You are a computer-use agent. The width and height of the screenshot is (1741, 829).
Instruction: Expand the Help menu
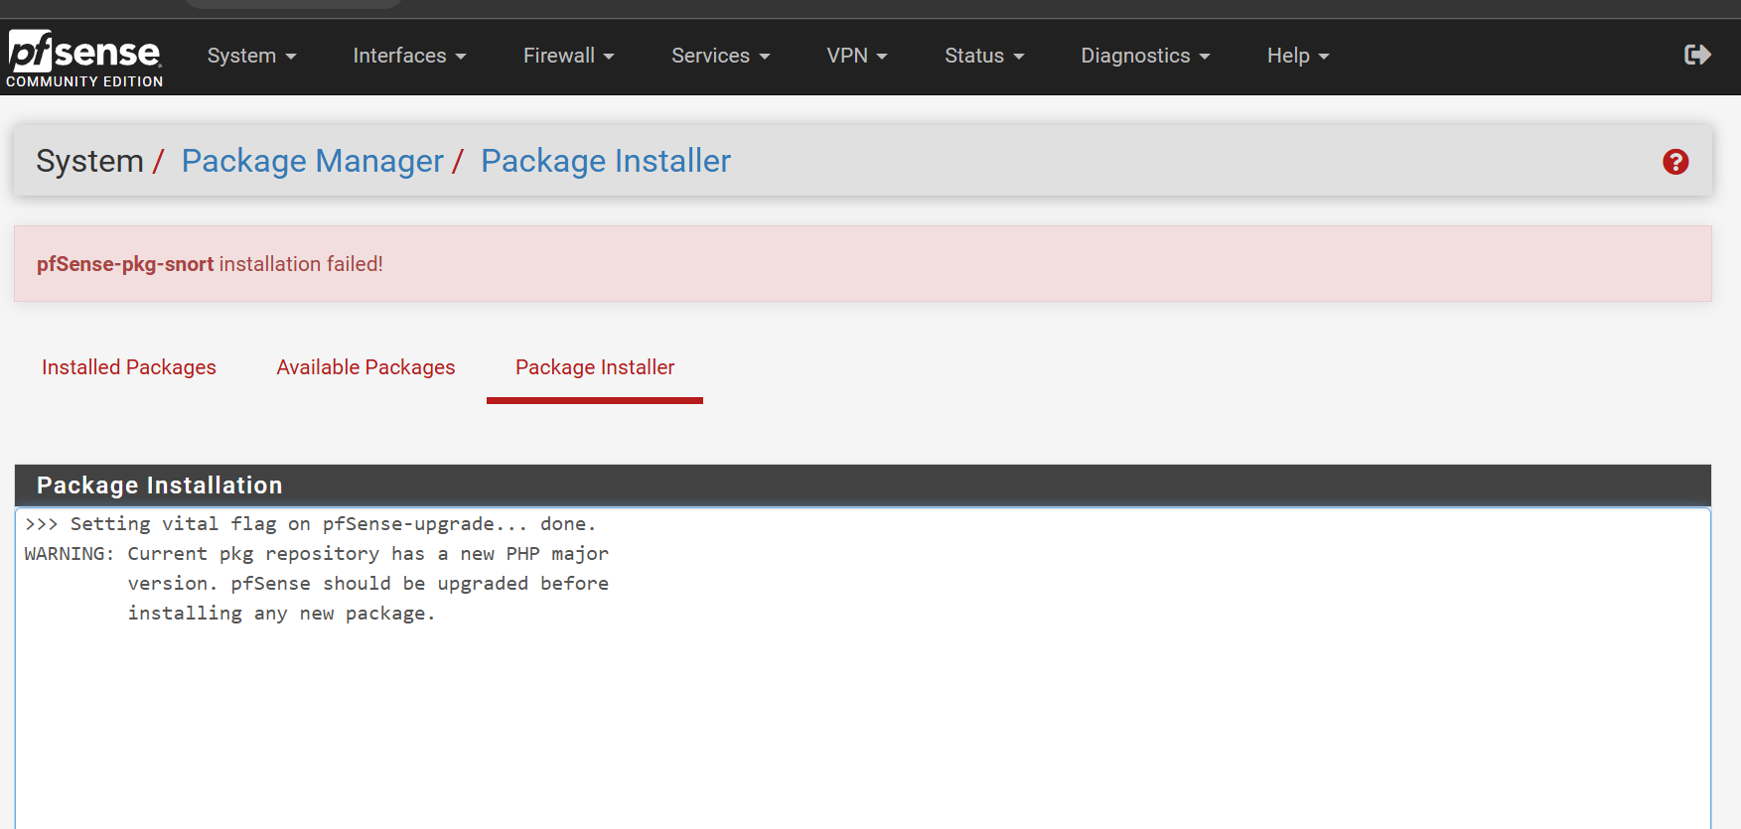[1298, 56]
